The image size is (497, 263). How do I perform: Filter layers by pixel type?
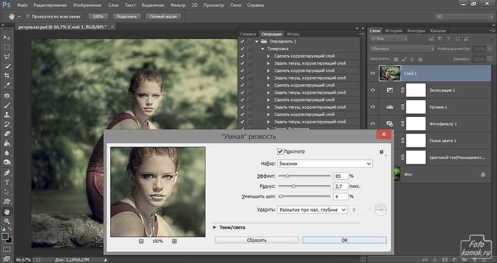pyautogui.click(x=431, y=39)
